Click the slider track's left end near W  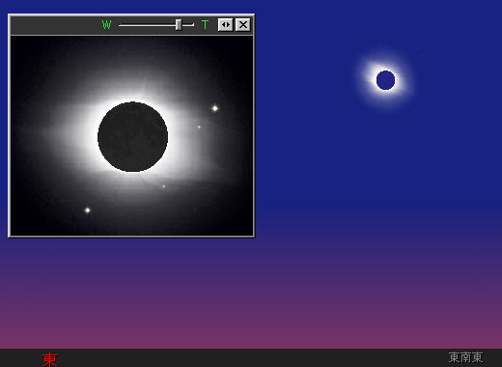click(122, 25)
